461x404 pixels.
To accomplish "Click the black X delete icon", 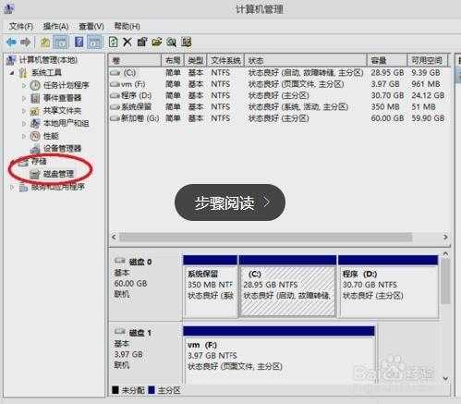I will coord(127,42).
